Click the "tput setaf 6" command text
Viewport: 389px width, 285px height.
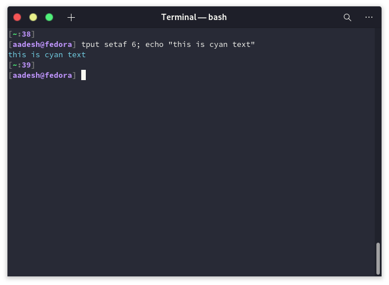coord(109,45)
